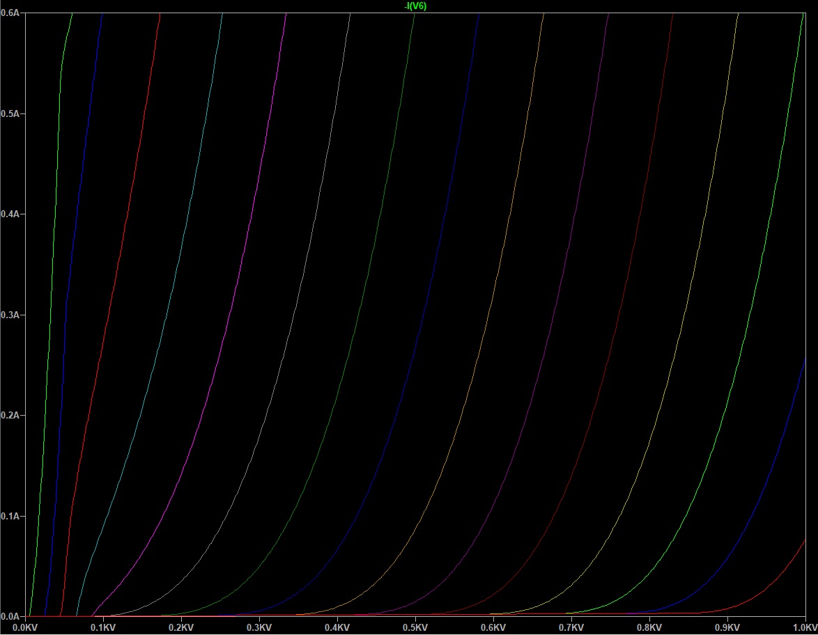
Task: Click the 0.5KV horizontal axis label
Action: 415,627
